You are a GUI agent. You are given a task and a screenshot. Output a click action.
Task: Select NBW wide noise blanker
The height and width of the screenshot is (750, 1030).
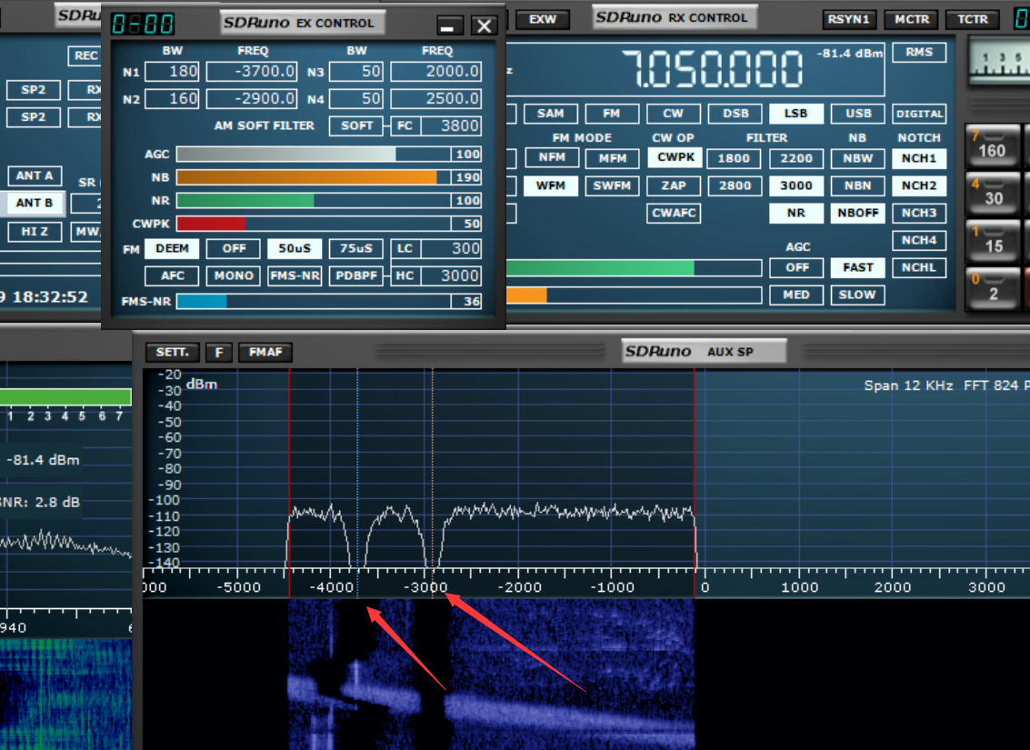pyautogui.click(x=858, y=158)
